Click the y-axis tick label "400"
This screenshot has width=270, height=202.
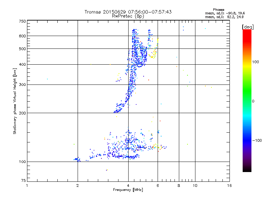pos(22,64)
